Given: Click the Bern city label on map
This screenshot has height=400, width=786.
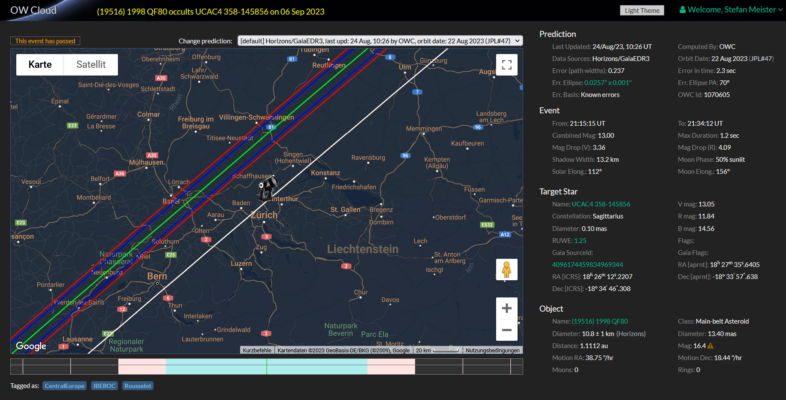Looking at the screenshot, I should point(157,276).
